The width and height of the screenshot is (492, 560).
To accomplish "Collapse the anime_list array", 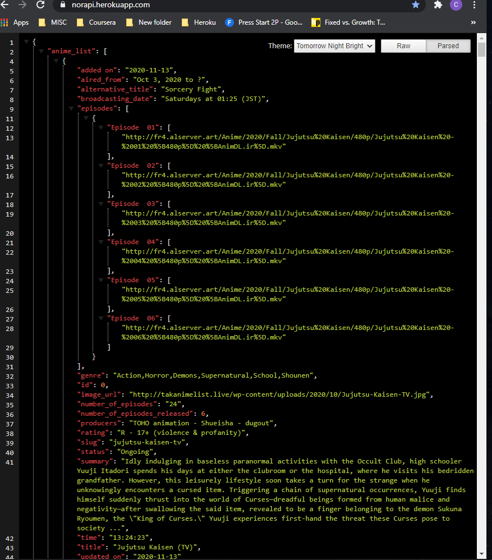I will [42, 51].
